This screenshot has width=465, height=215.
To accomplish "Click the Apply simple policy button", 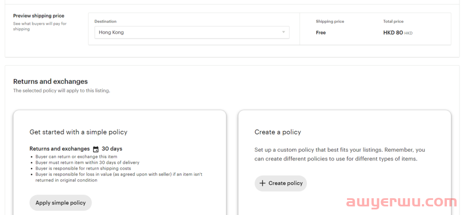I will (x=61, y=203).
